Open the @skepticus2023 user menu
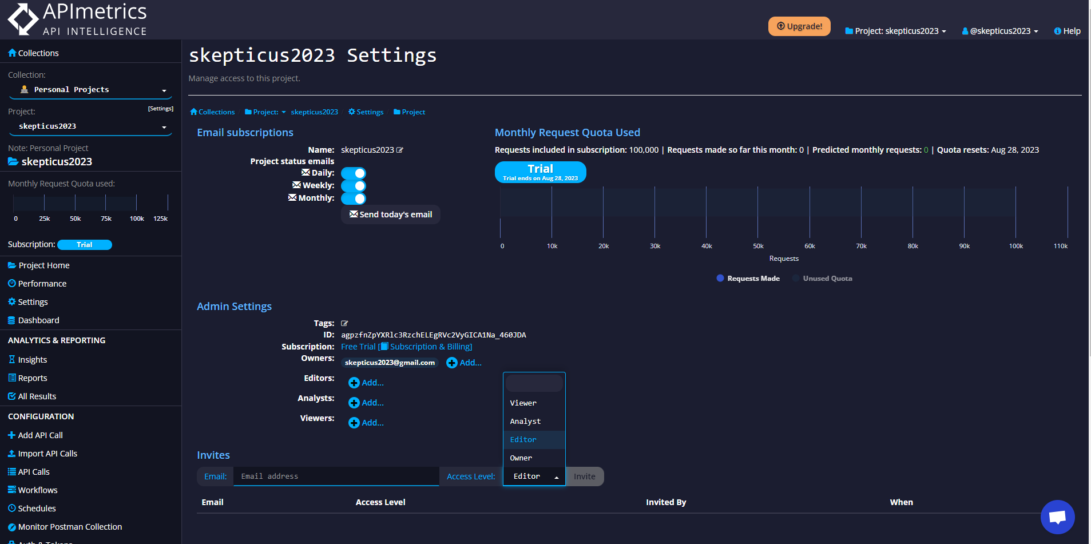This screenshot has width=1091, height=544. pyautogui.click(x=1000, y=31)
